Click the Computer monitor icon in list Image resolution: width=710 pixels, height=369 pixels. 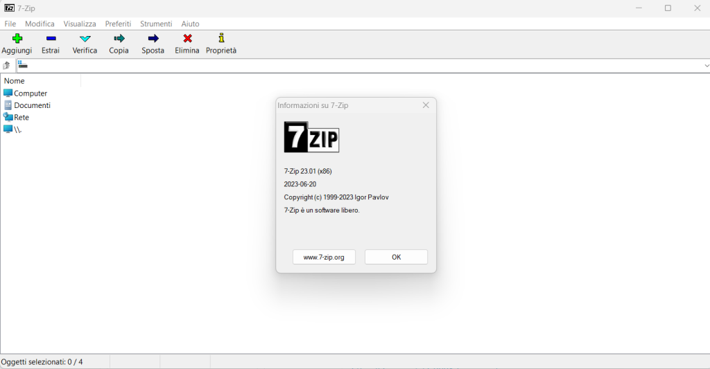(x=8, y=93)
